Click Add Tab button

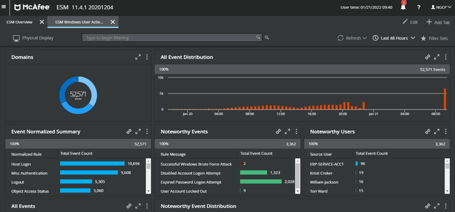point(438,22)
